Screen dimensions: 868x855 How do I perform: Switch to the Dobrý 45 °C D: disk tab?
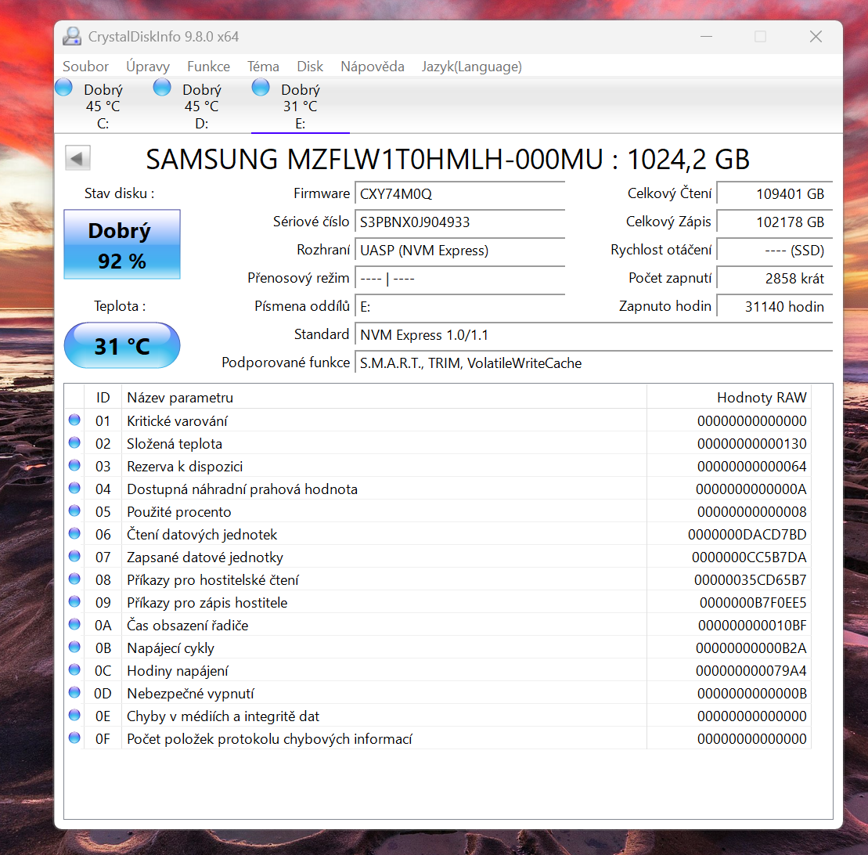point(202,106)
